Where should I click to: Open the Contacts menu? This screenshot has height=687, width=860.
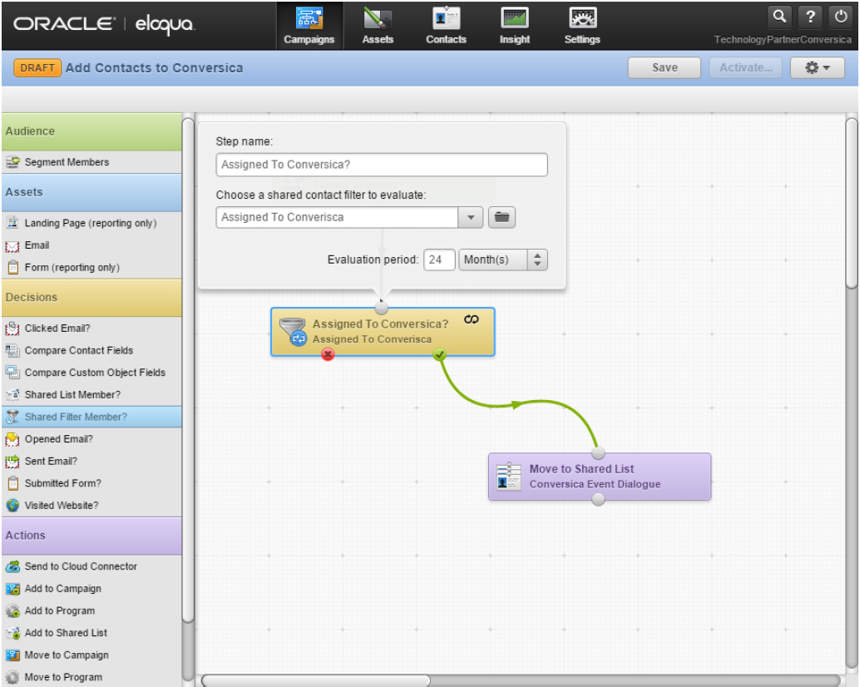tap(446, 26)
